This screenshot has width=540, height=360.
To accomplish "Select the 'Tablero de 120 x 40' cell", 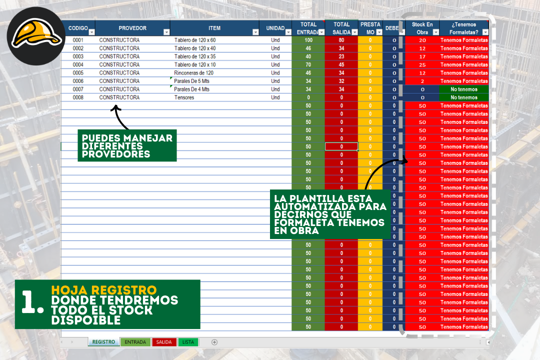I will pyautogui.click(x=214, y=48).
